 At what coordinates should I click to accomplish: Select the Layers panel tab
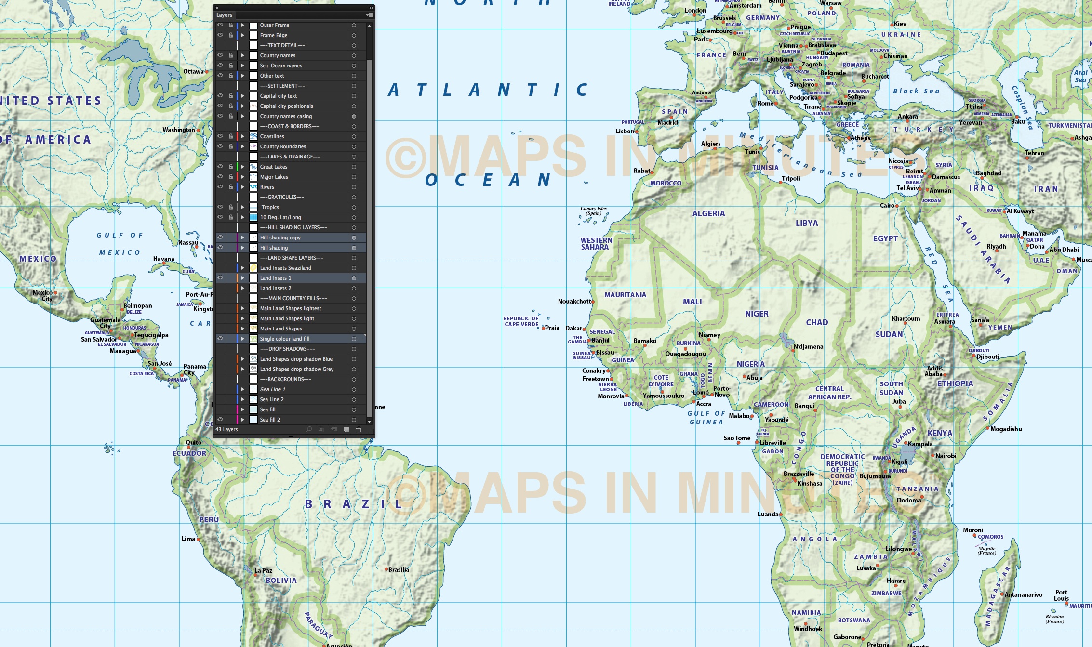click(x=224, y=15)
